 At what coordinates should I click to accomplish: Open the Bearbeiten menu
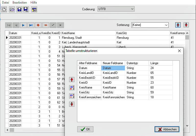20,3
